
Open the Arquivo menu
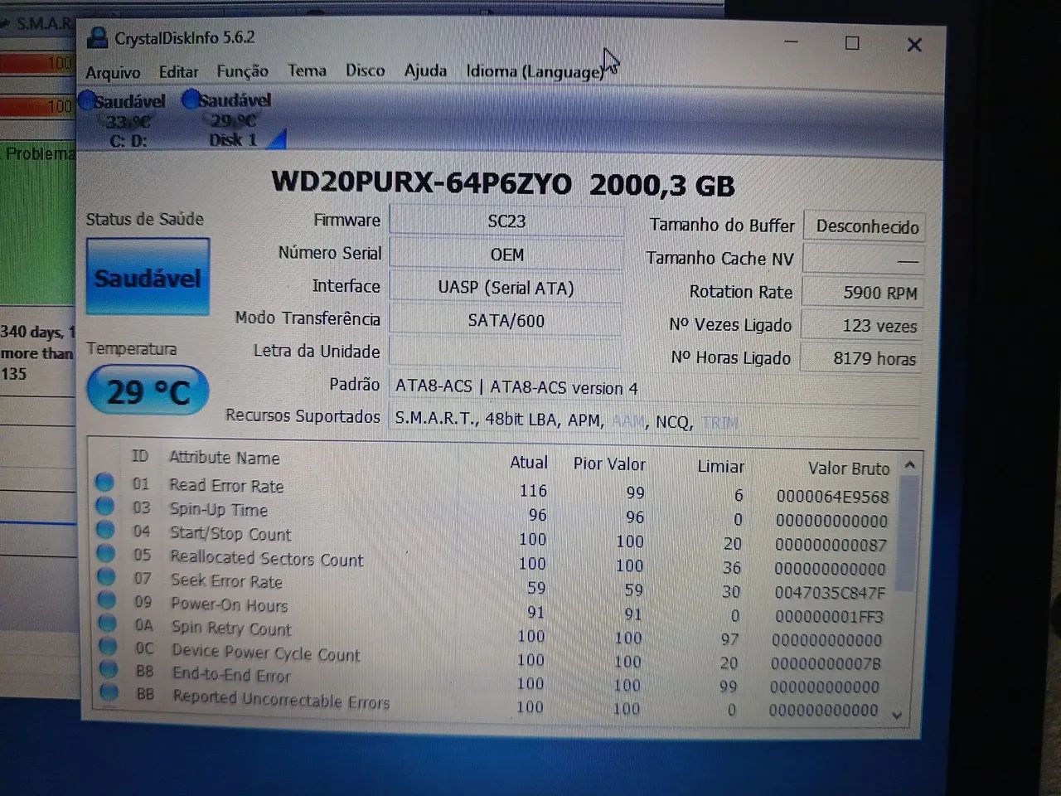coord(113,73)
